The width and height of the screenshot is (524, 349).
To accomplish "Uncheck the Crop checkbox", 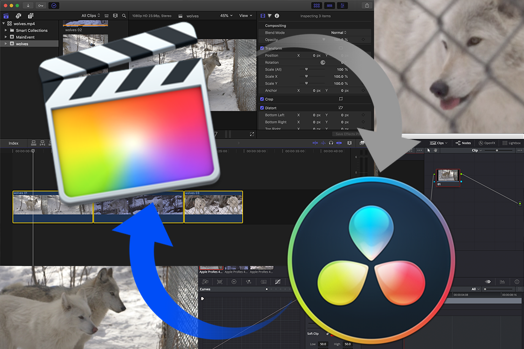I will tap(262, 99).
